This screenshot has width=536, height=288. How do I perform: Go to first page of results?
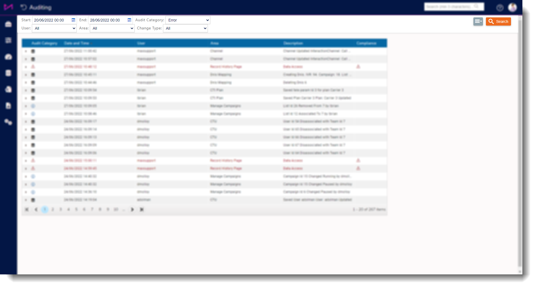click(27, 209)
